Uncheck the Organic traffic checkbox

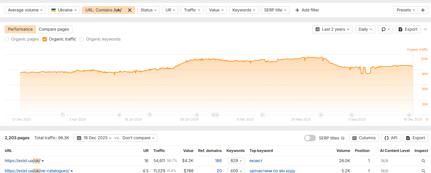pyautogui.click(x=45, y=39)
